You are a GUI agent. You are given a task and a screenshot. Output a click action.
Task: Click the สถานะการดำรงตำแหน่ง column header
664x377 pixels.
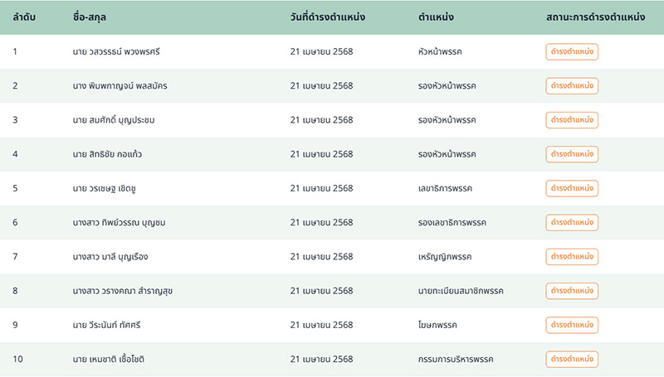coord(595,17)
